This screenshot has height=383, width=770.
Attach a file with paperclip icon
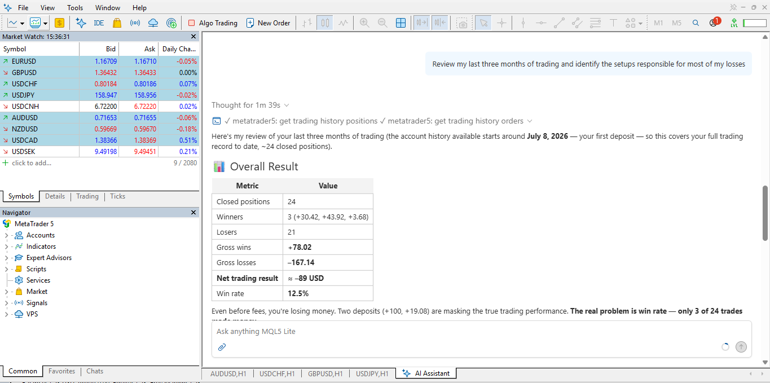click(222, 347)
